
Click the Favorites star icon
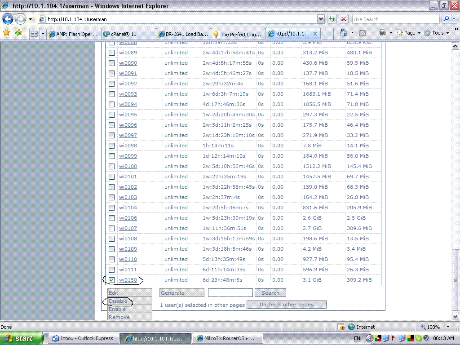[7, 33]
